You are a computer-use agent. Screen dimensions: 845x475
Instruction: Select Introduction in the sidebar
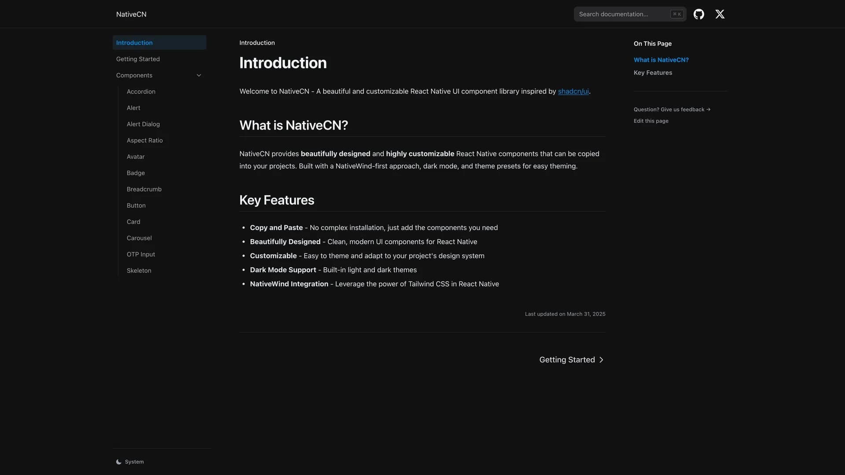click(134, 43)
